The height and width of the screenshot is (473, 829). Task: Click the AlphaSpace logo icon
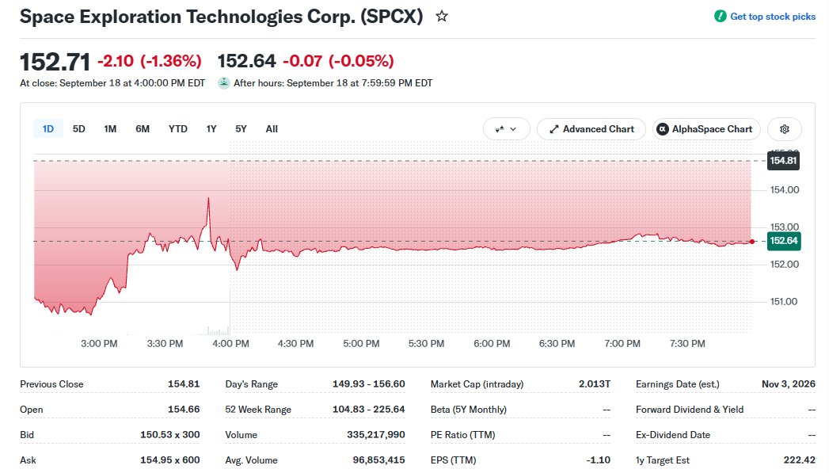click(663, 129)
